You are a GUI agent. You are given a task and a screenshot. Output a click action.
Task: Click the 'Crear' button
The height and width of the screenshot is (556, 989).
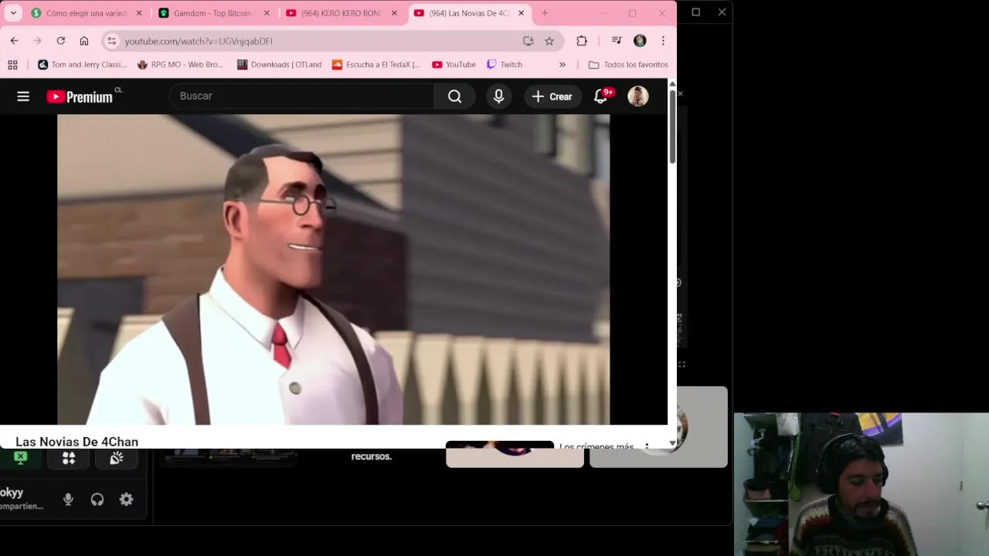point(552,97)
